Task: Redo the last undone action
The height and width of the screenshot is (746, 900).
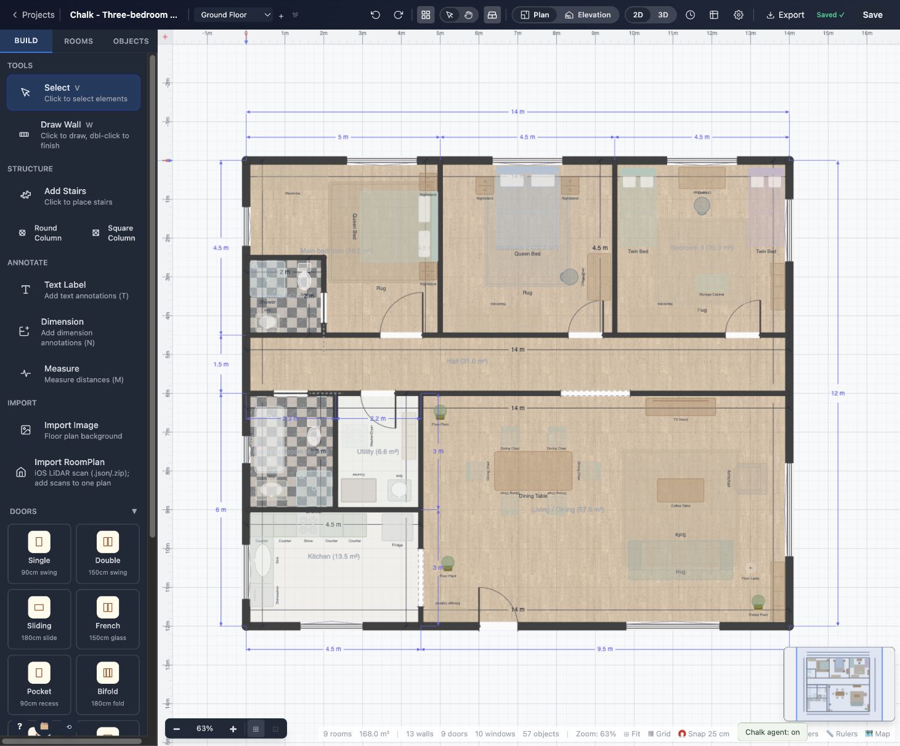Action: (399, 15)
